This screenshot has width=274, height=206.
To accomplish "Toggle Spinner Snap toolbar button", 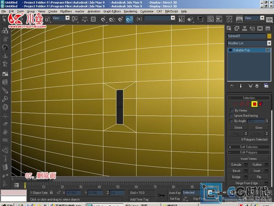I will [129, 19].
